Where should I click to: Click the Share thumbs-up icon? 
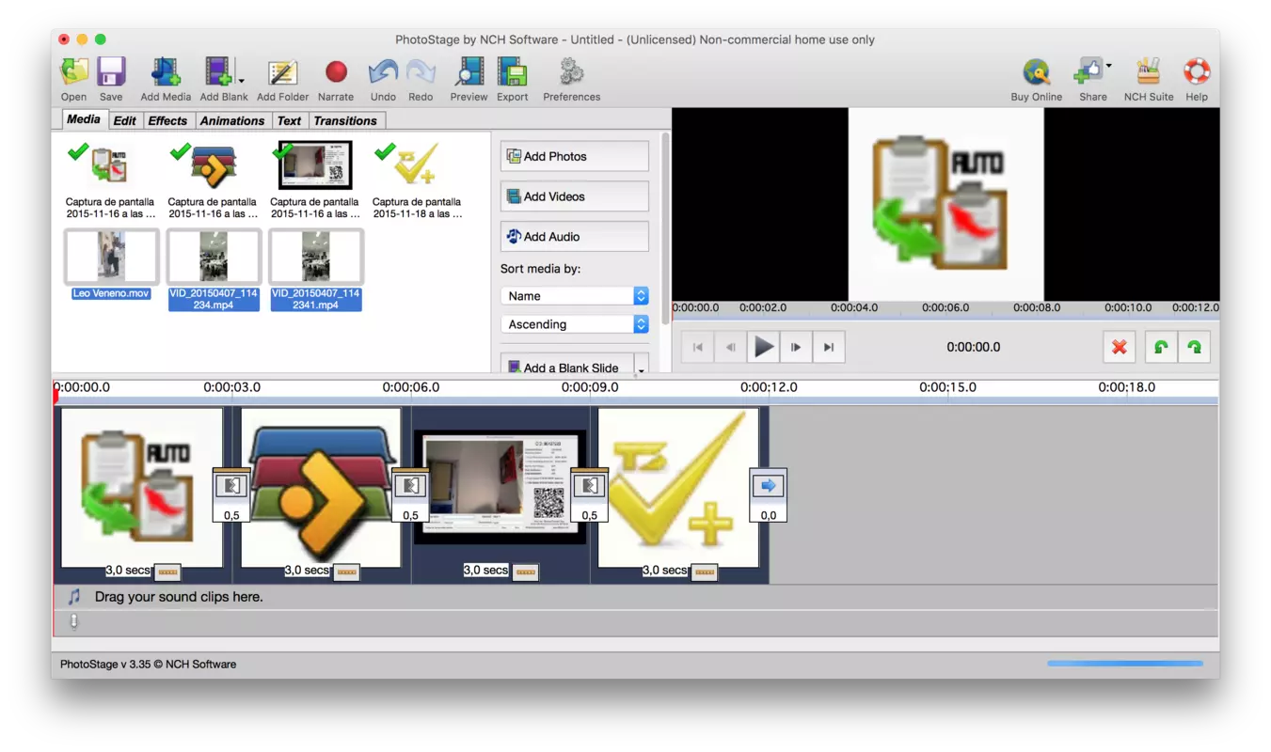click(1088, 72)
